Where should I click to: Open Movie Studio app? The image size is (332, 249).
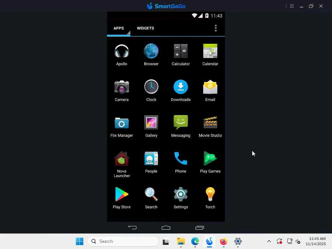point(210,126)
